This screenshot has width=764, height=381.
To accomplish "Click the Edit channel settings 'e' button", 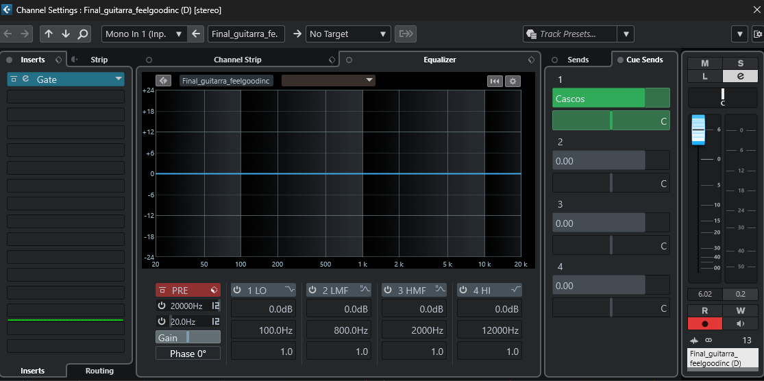I will pos(740,76).
